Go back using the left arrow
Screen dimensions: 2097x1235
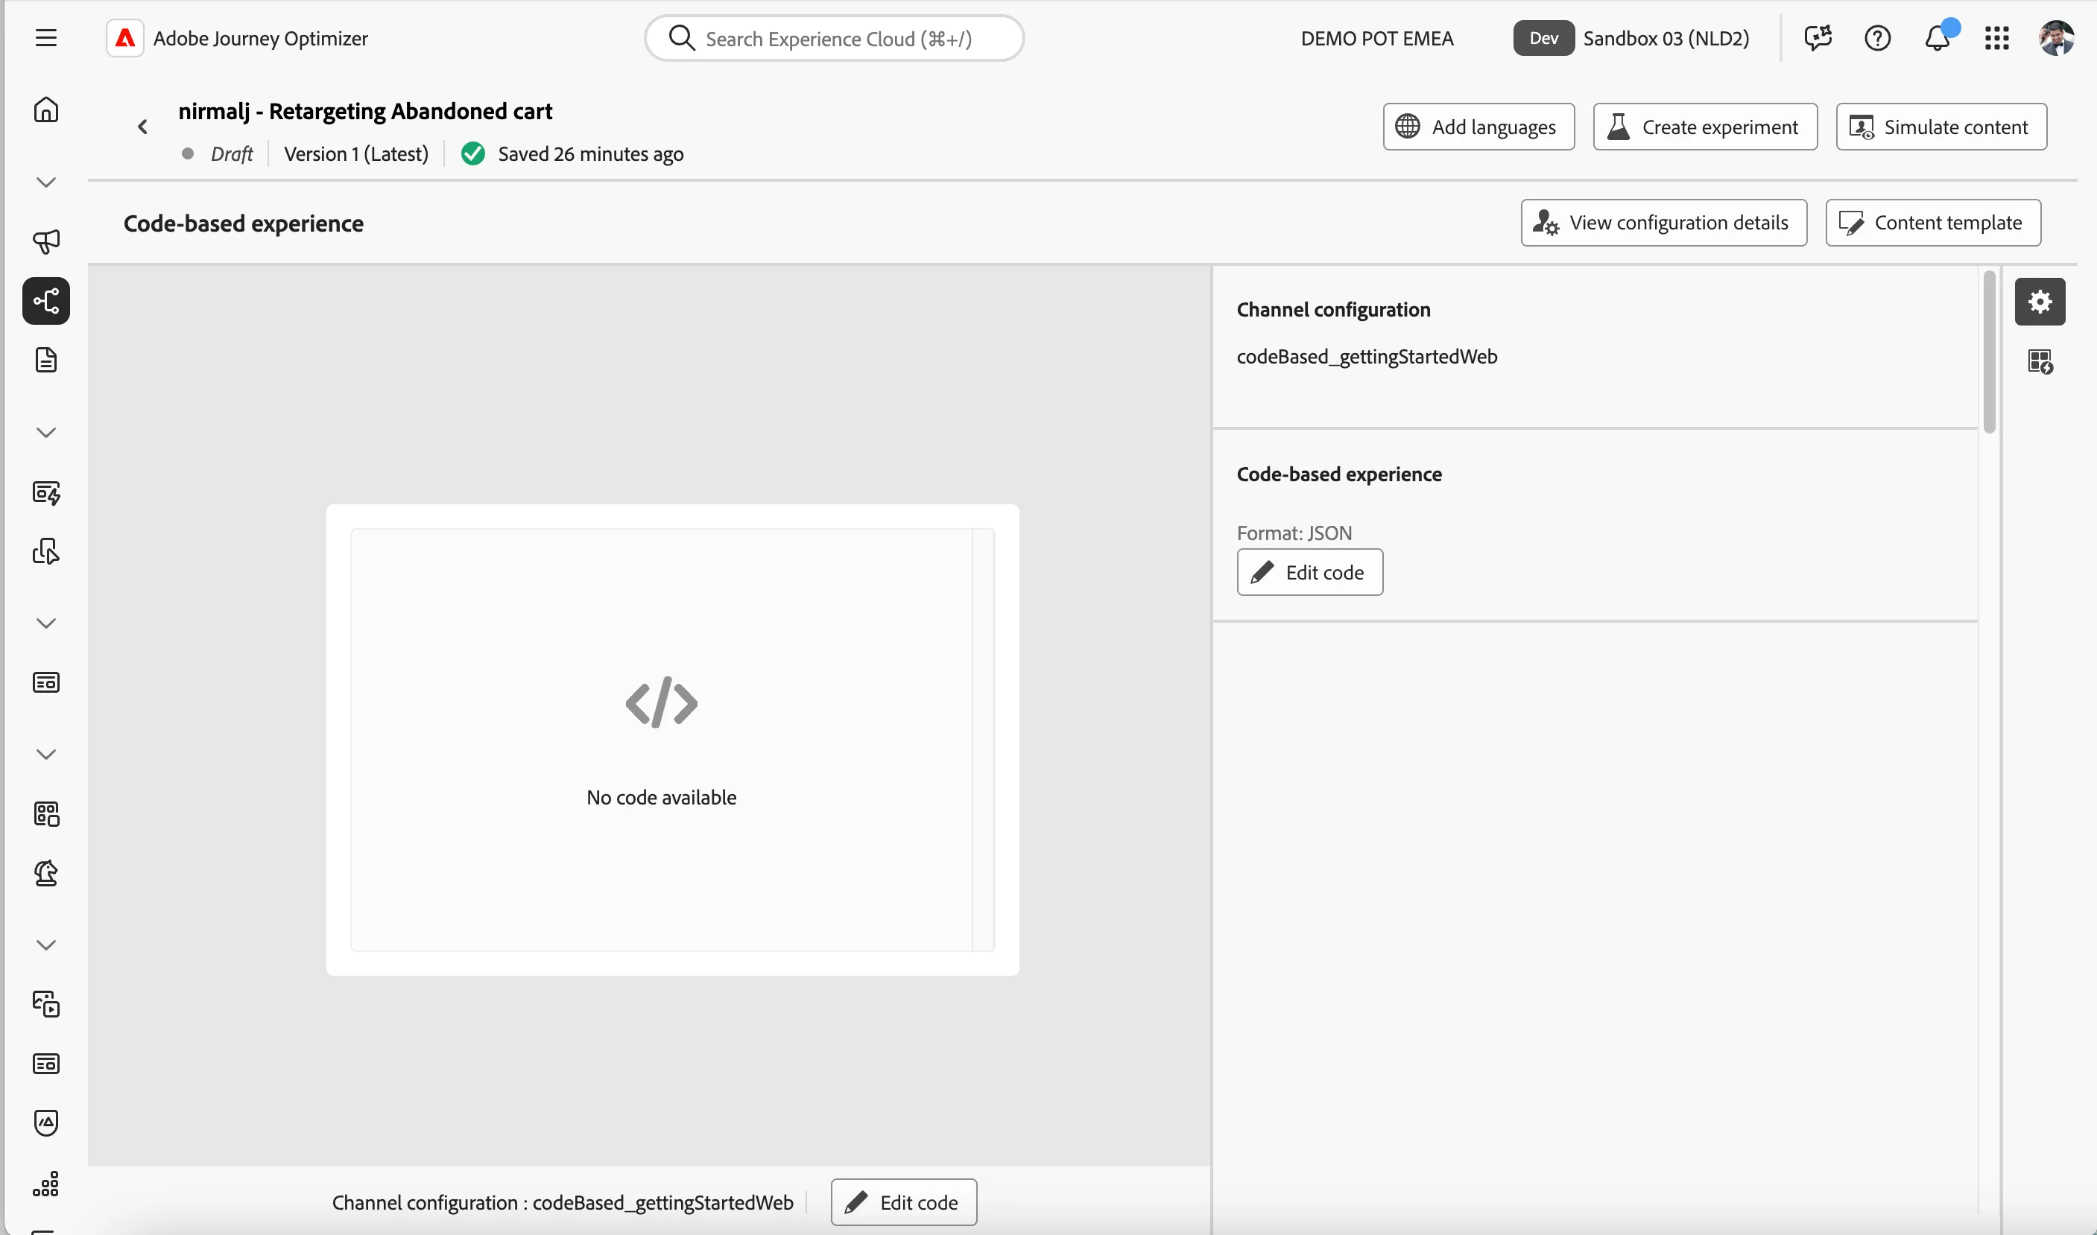tap(142, 127)
